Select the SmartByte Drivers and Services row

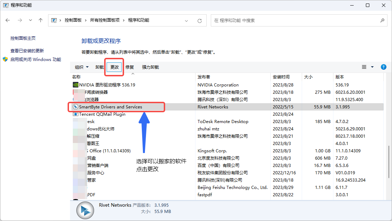[x=227, y=107]
